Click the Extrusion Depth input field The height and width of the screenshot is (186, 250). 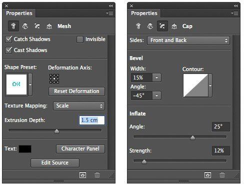point(92,120)
